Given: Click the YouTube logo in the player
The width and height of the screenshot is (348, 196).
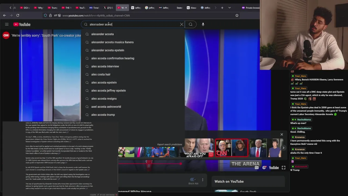Looking at the screenshot, I should (274, 168).
